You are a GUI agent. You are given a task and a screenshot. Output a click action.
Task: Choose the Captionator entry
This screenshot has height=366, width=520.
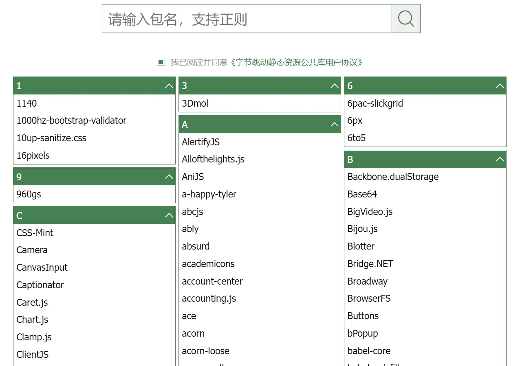(x=40, y=285)
